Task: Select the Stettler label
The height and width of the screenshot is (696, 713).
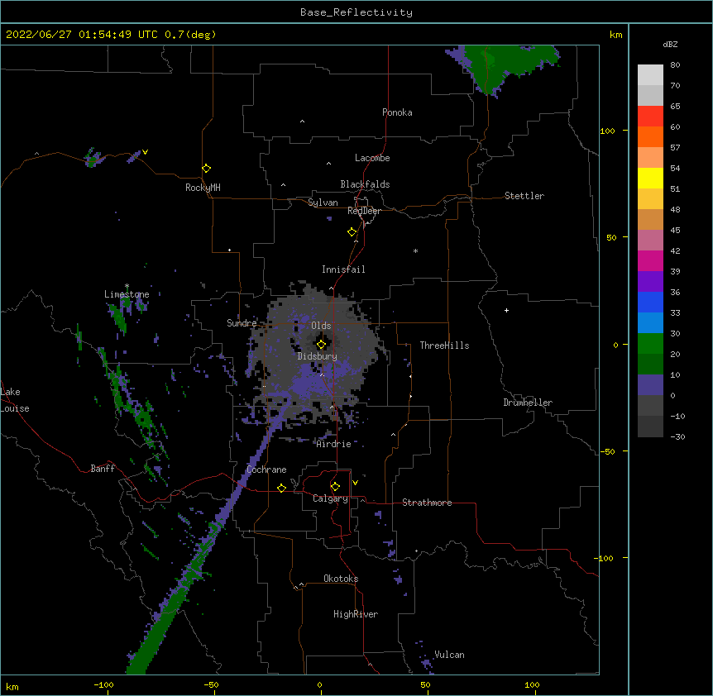Action: pos(524,196)
